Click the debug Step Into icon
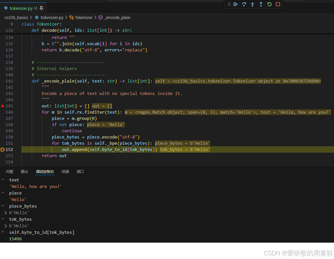 tap(252, 4)
